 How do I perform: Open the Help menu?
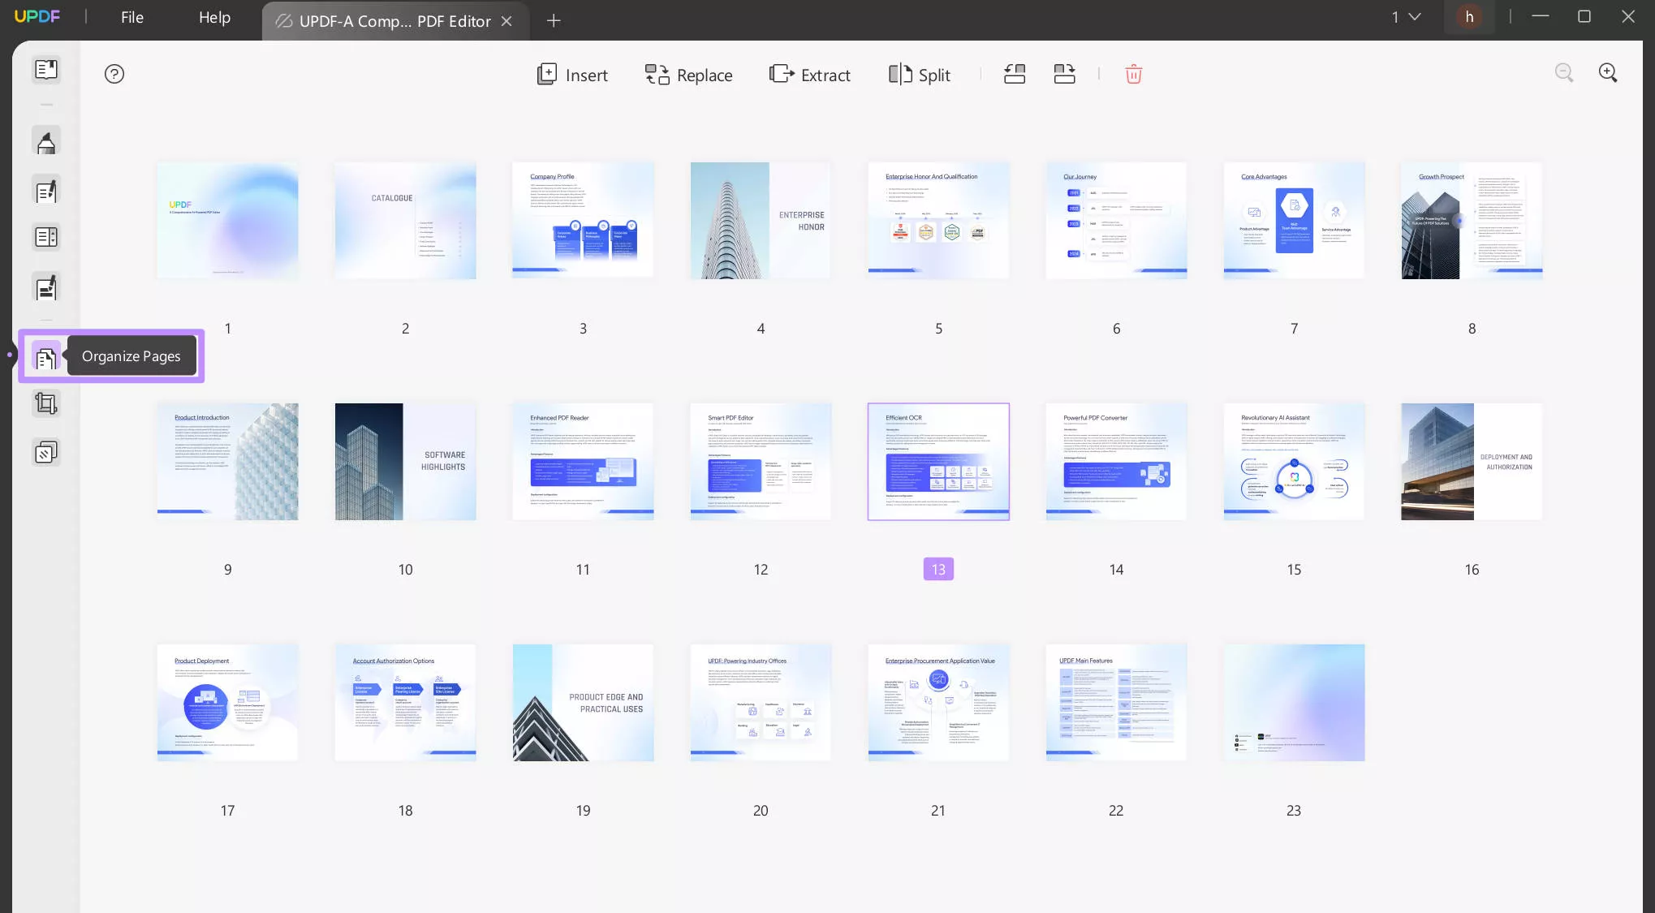(x=213, y=17)
